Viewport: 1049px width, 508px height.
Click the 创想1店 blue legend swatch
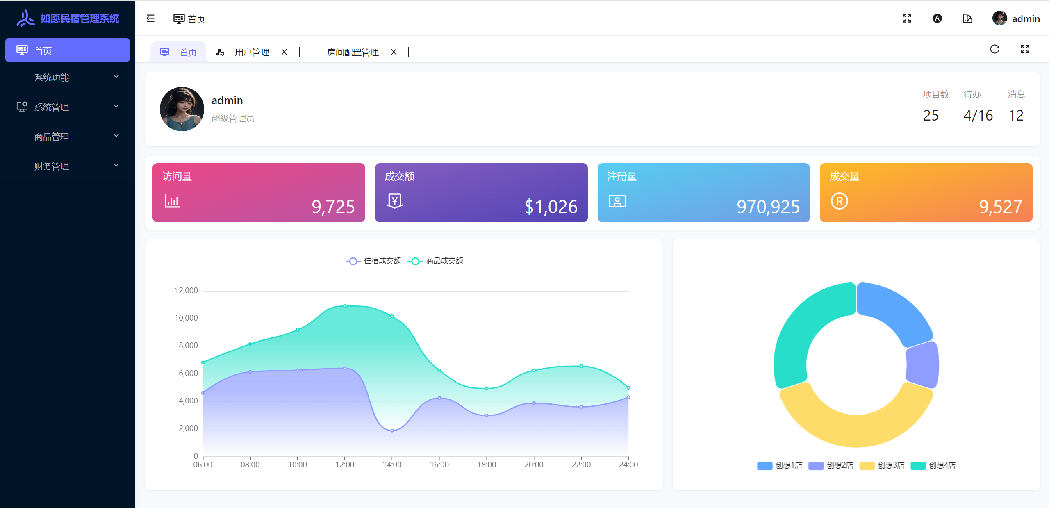tap(765, 466)
